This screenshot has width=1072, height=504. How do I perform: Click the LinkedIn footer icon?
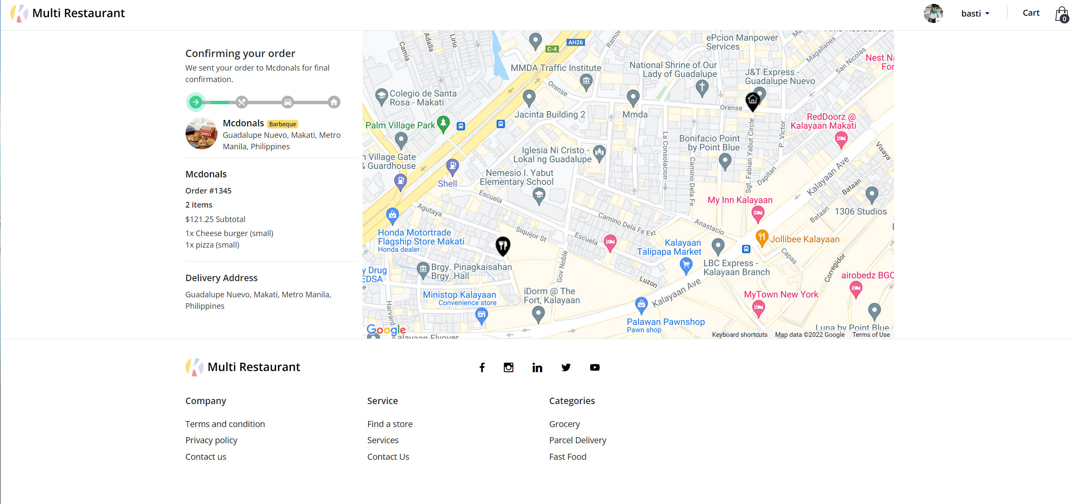coord(537,367)
